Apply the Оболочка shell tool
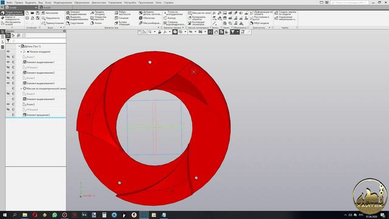The image size is (389, 219). tap(146, 18)
